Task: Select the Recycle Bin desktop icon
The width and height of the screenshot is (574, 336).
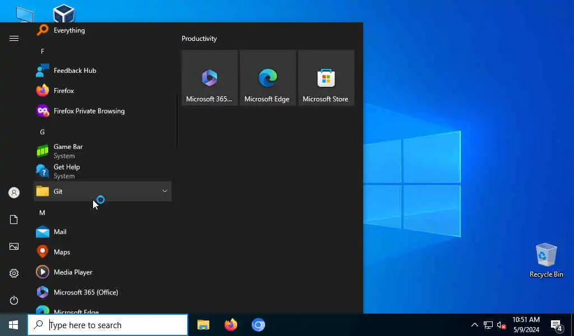Action: [546, 260]
